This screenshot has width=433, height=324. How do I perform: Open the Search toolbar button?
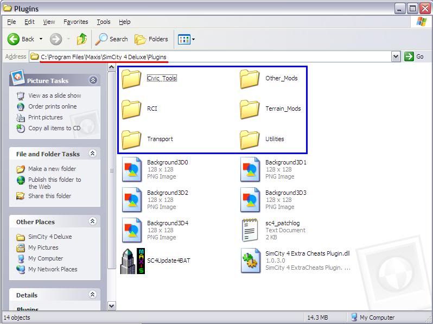(x=112, y=39)
